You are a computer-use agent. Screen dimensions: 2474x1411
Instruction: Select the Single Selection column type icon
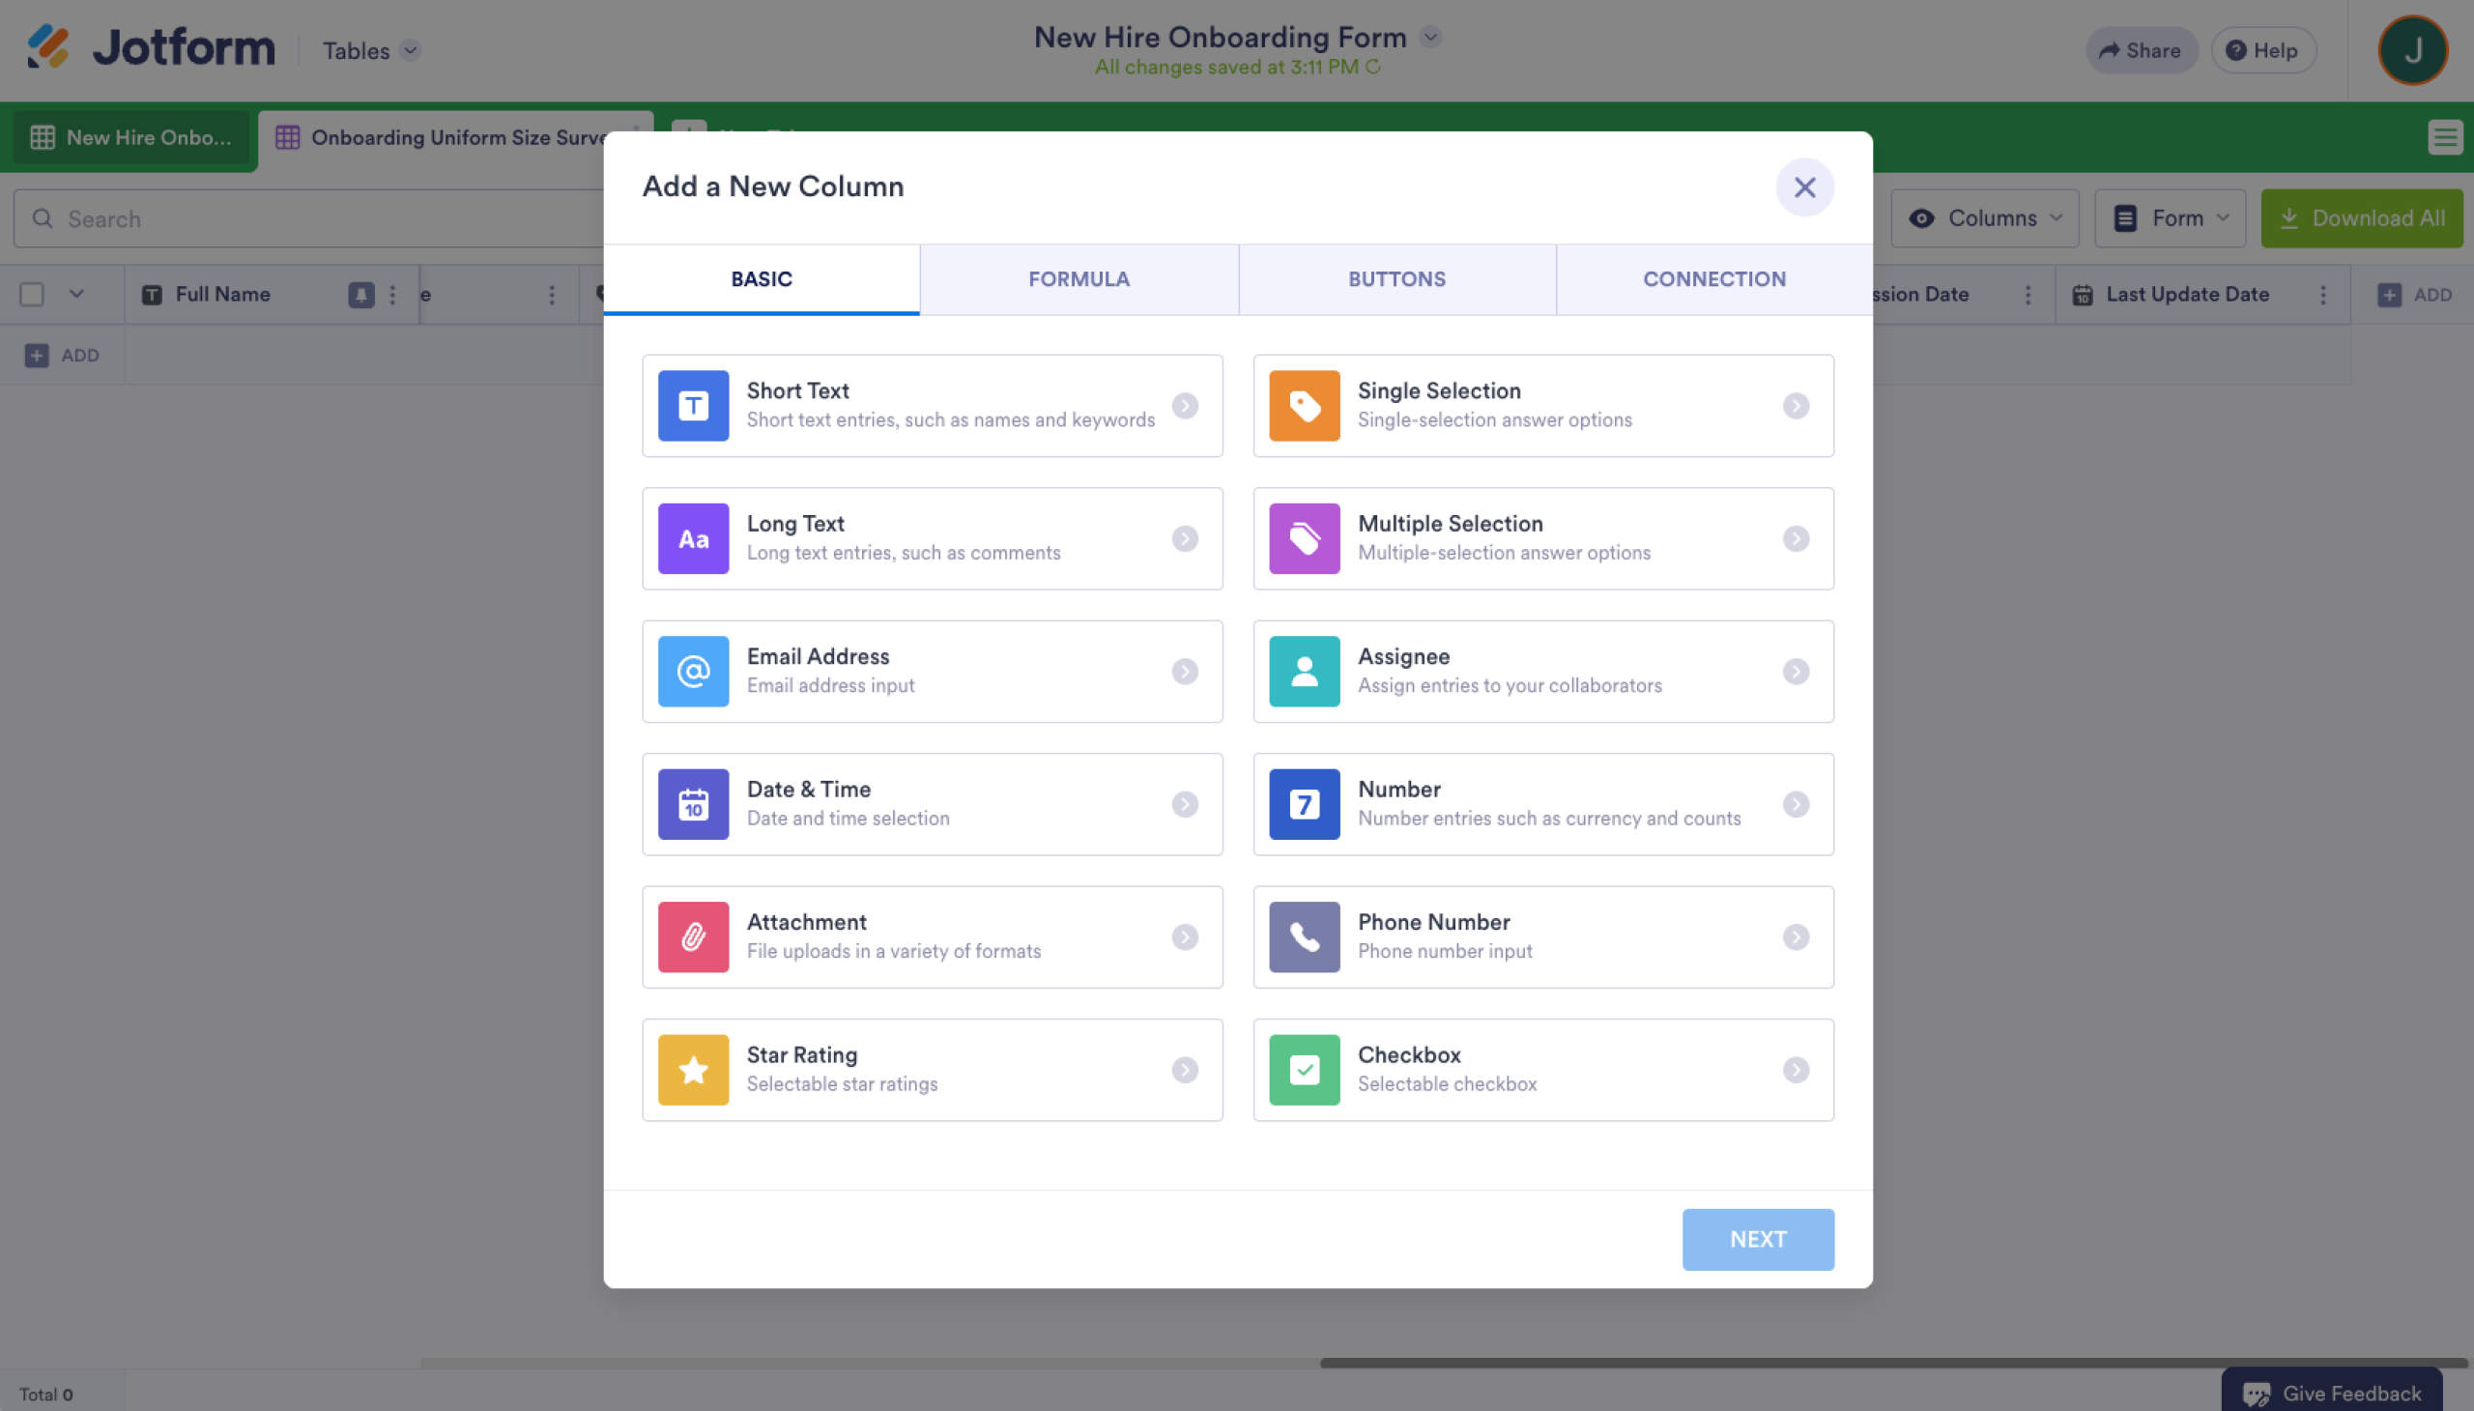click(1303, 405)
